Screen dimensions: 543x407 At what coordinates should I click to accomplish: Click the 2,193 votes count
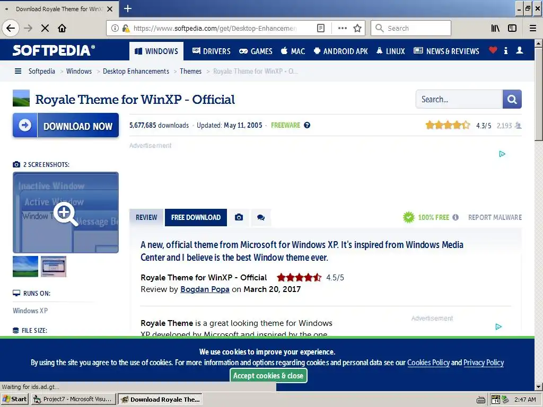pyautogui.click(x=504, y=126)
